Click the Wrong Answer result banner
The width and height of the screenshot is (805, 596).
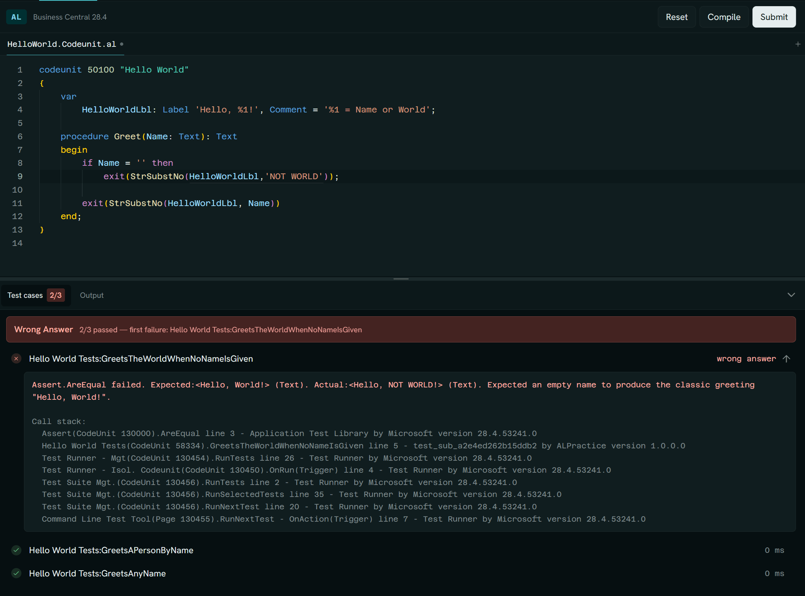click(401, 329)
